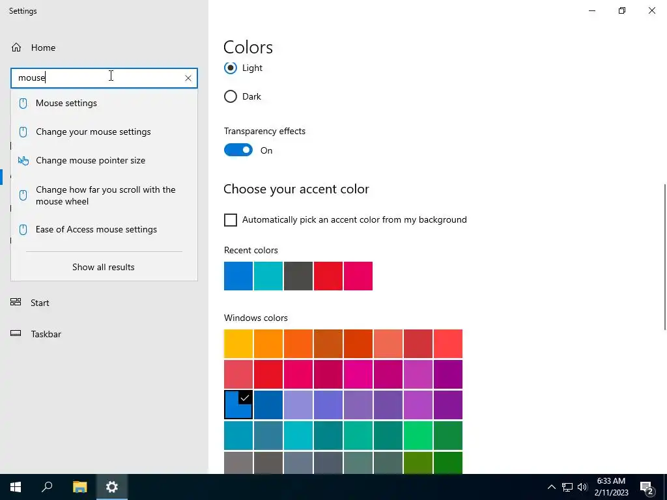Select checked default blue Windows color
667x500 pixels.
(x=238, y=405)
